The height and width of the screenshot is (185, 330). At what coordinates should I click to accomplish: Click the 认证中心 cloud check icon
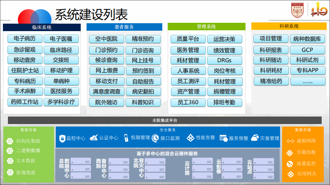pos(94,138)
